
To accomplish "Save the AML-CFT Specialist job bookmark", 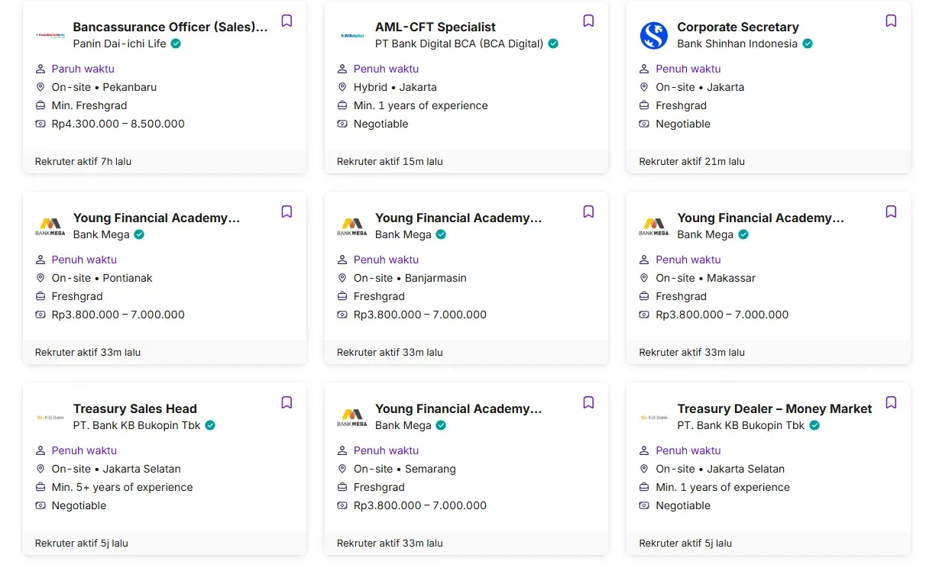I will 588,21.
